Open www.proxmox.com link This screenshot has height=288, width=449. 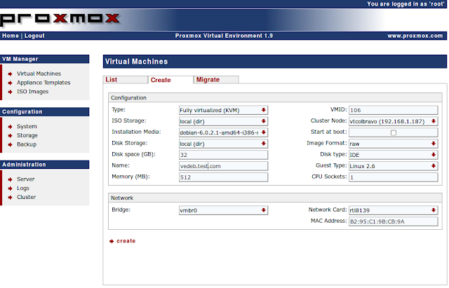(x=415, y=36)
